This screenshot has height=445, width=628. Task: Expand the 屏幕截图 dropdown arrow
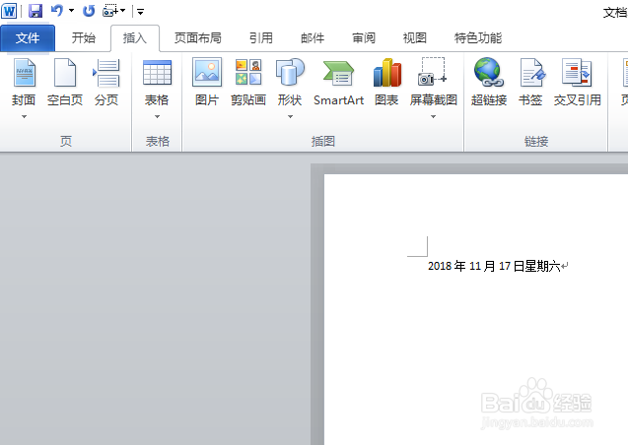(x=433, y=117)
